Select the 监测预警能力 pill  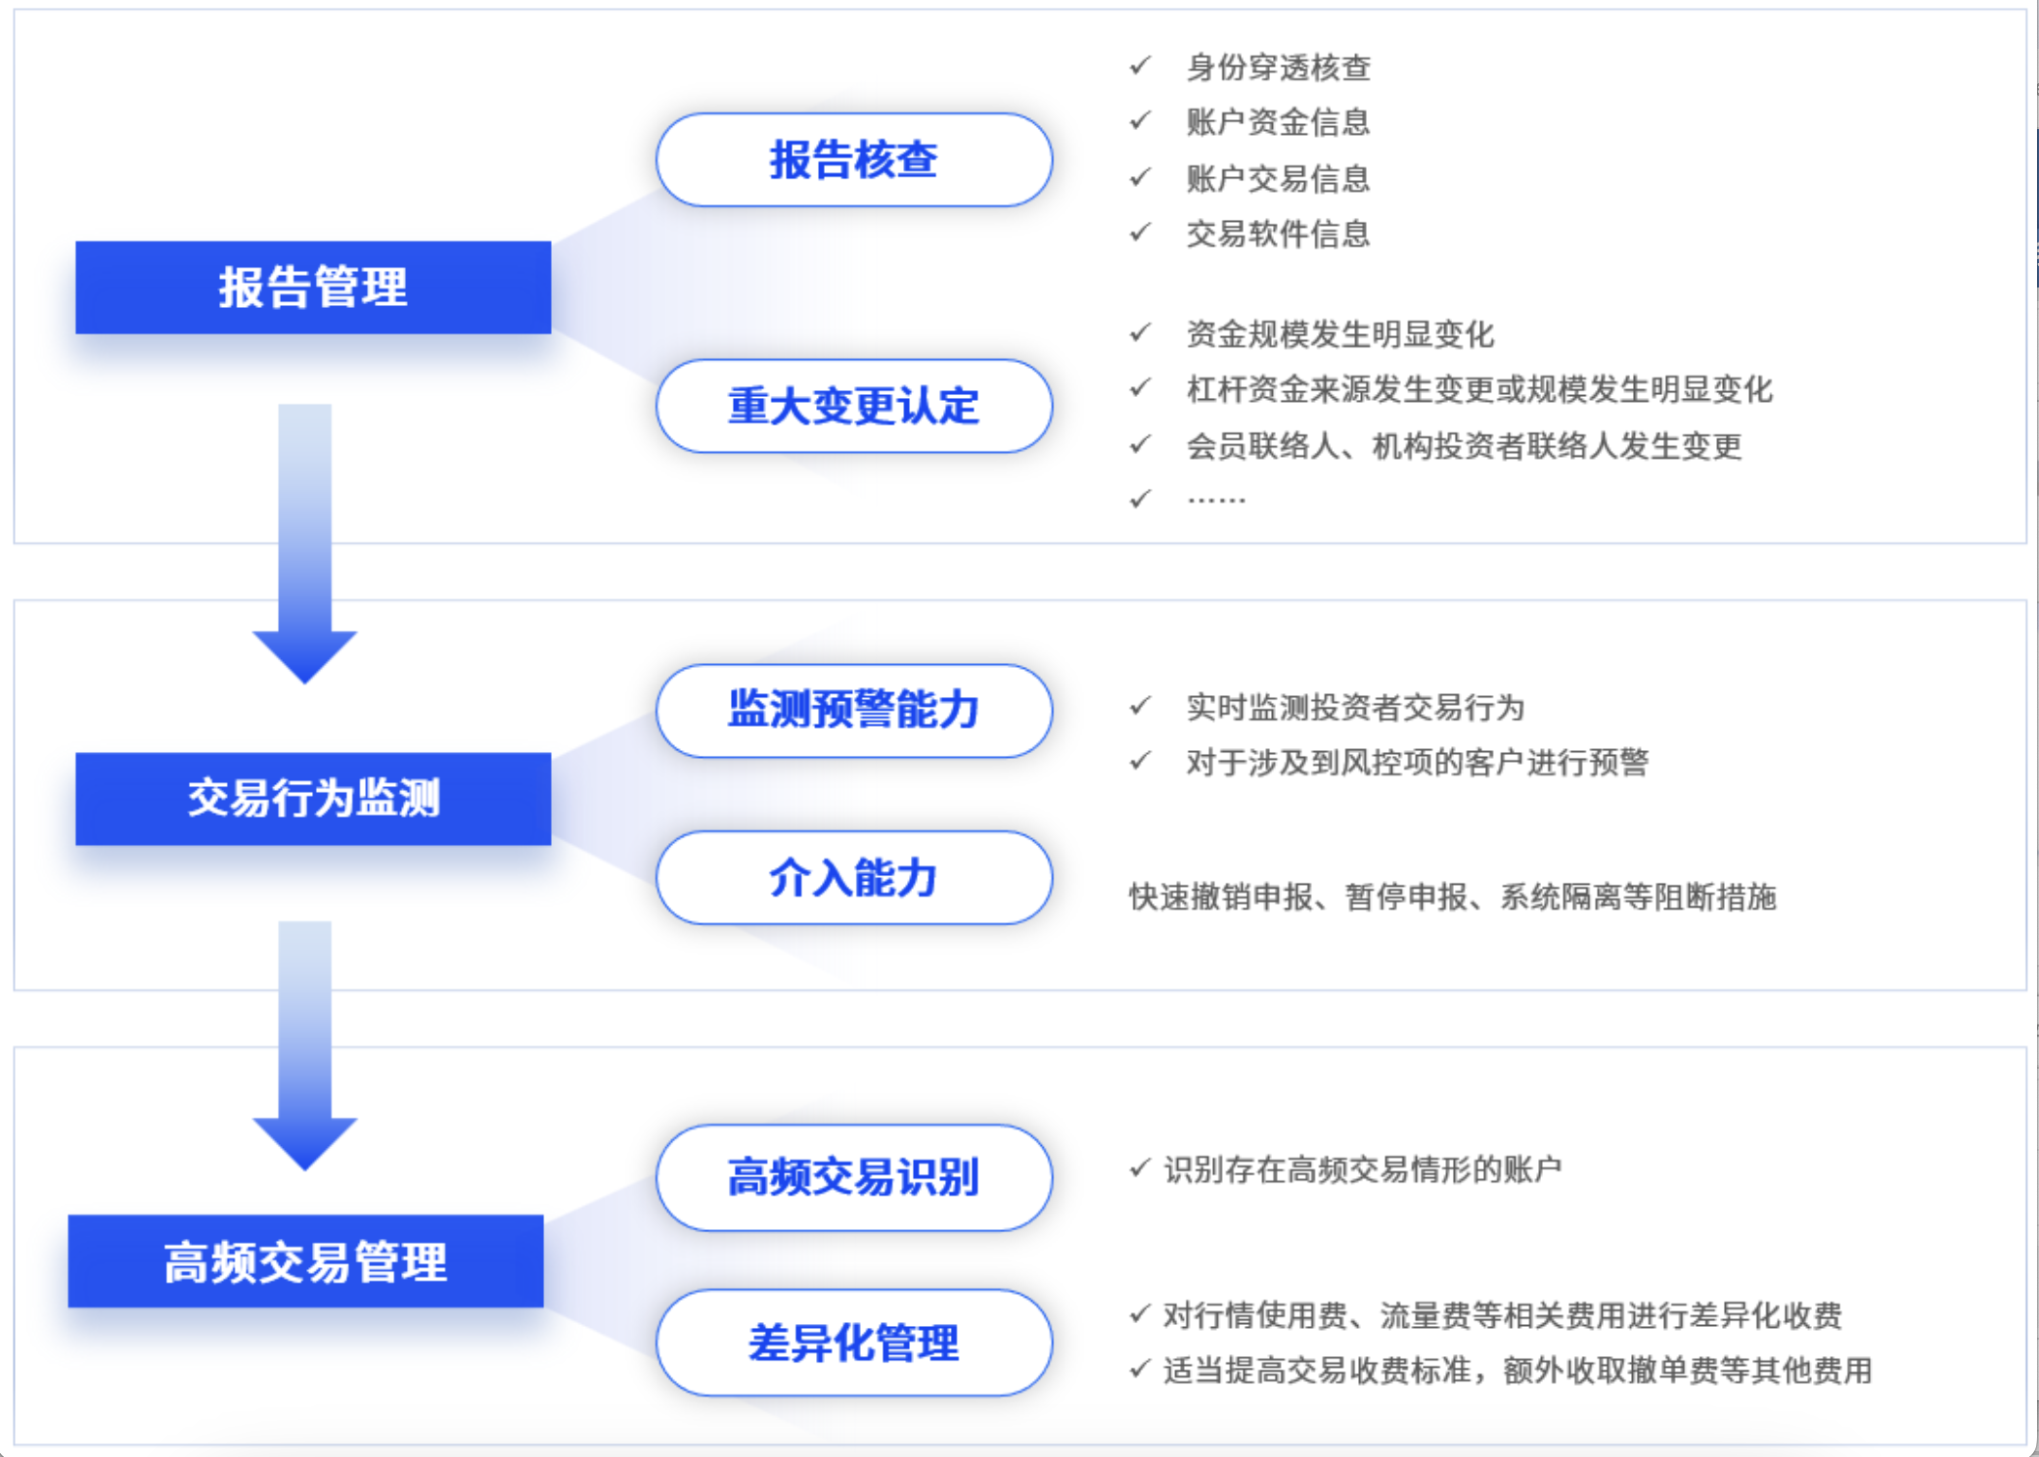pyautogui.click(x=853, y=710)
